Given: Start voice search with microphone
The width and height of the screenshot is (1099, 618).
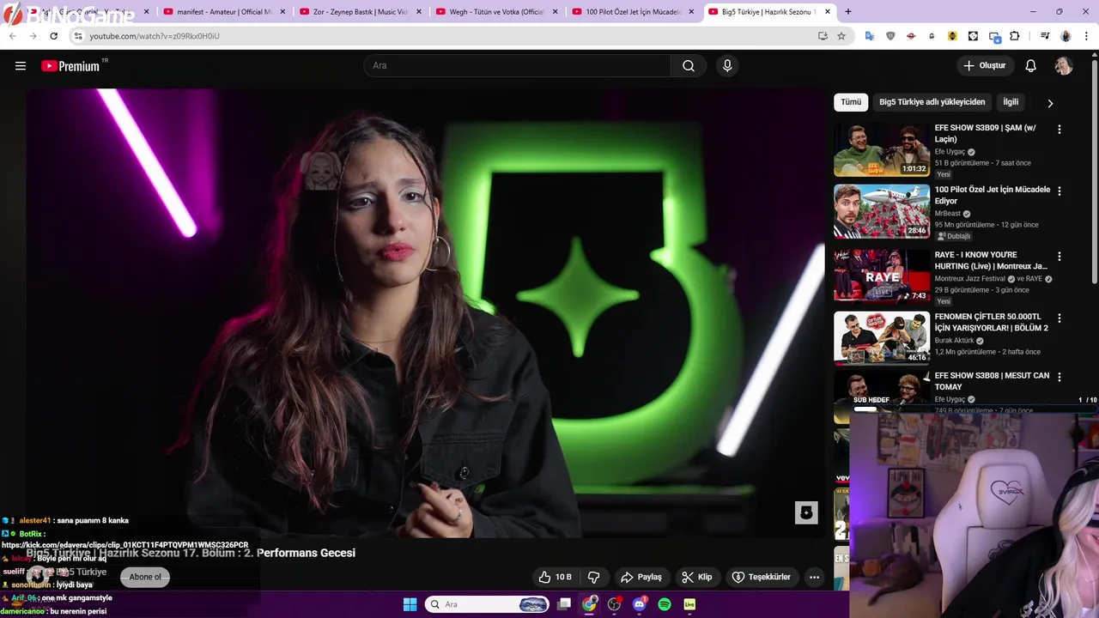Looking at the screenshot, I should tap(727, 66).
